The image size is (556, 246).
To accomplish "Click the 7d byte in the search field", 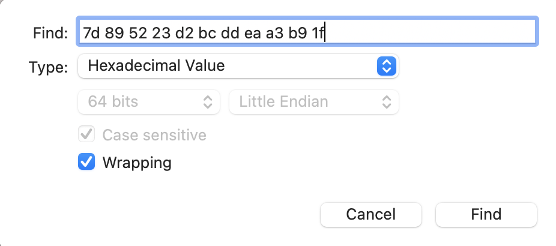I will click(x=91, y=32).
